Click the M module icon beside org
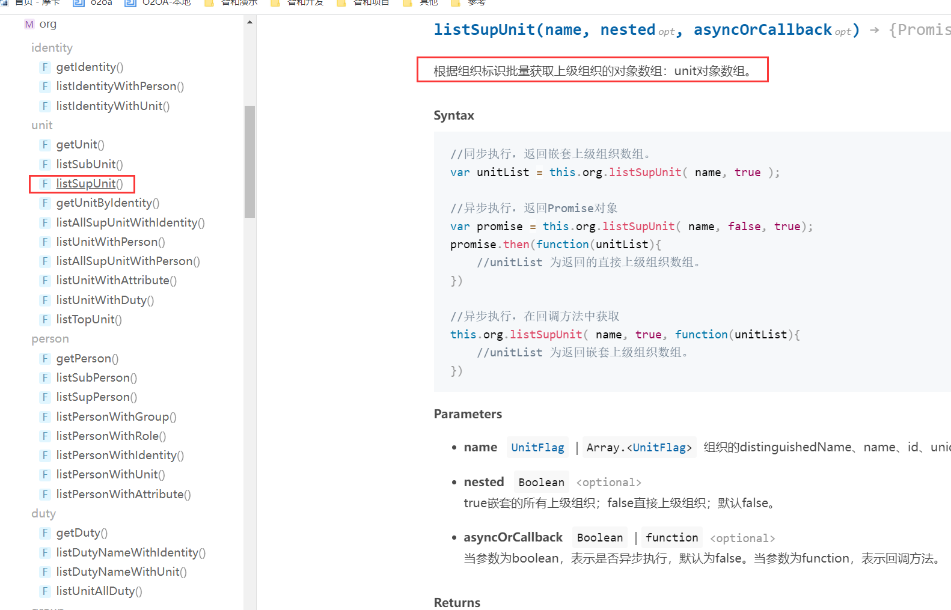Viewport: 951px width, 610px height. (29, 24)
